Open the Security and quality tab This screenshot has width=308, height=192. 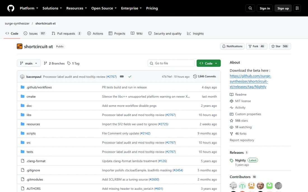coord(165,33)
